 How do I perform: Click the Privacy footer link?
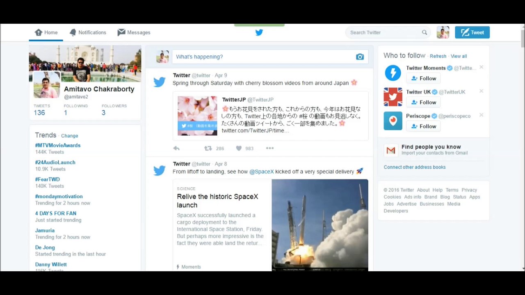469,190
